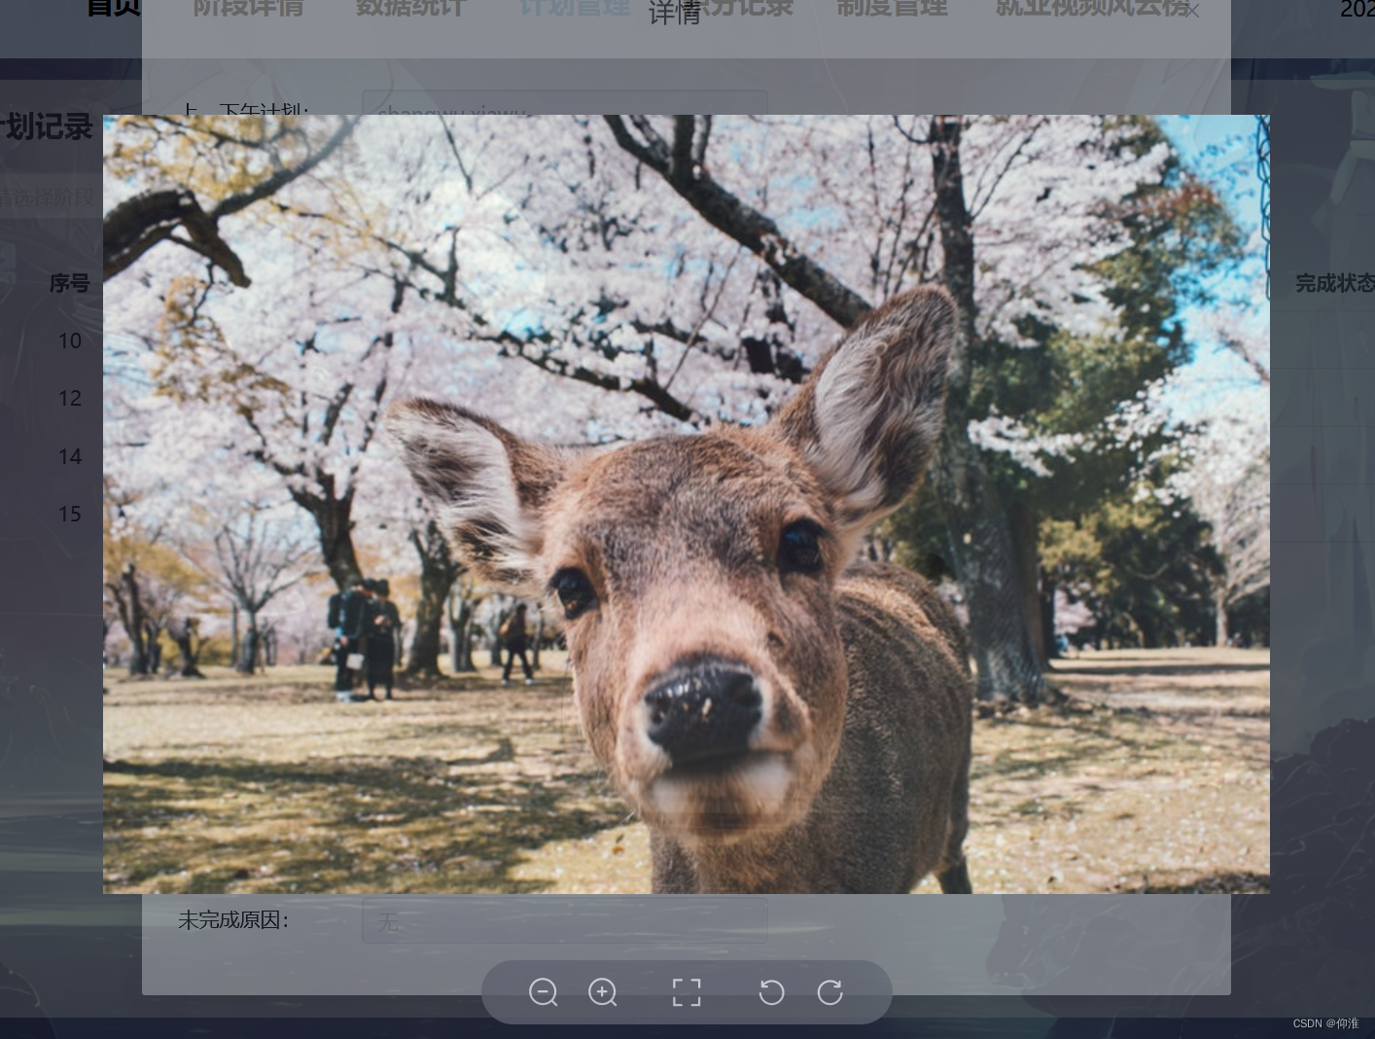Viewport: 1375px width, 1039px height.
Task: Open the 制度管理 section
Action: tap(892, 8)
